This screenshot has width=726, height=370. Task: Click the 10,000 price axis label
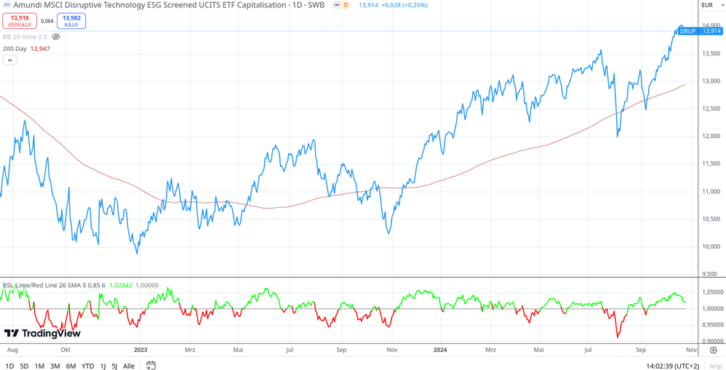coord(711,246)
